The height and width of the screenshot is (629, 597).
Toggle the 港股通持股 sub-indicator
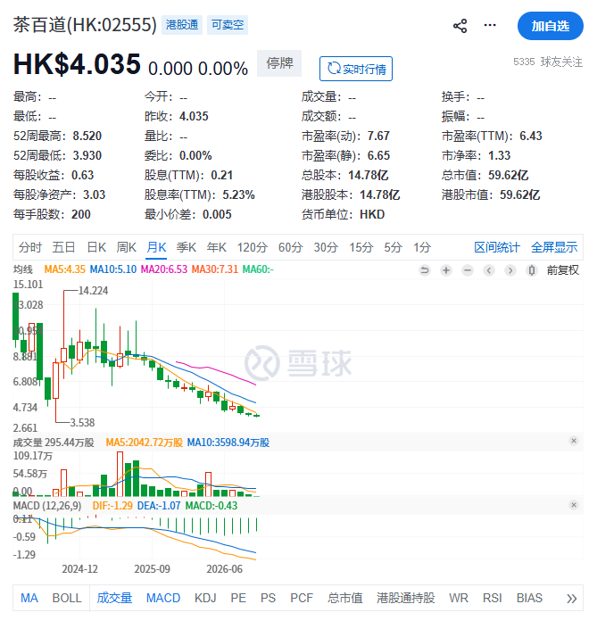[406, 598]
